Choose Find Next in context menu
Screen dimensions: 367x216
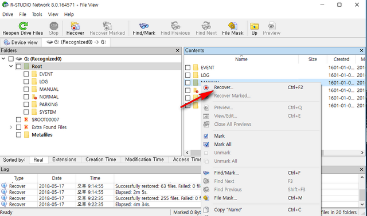point(261,181)
